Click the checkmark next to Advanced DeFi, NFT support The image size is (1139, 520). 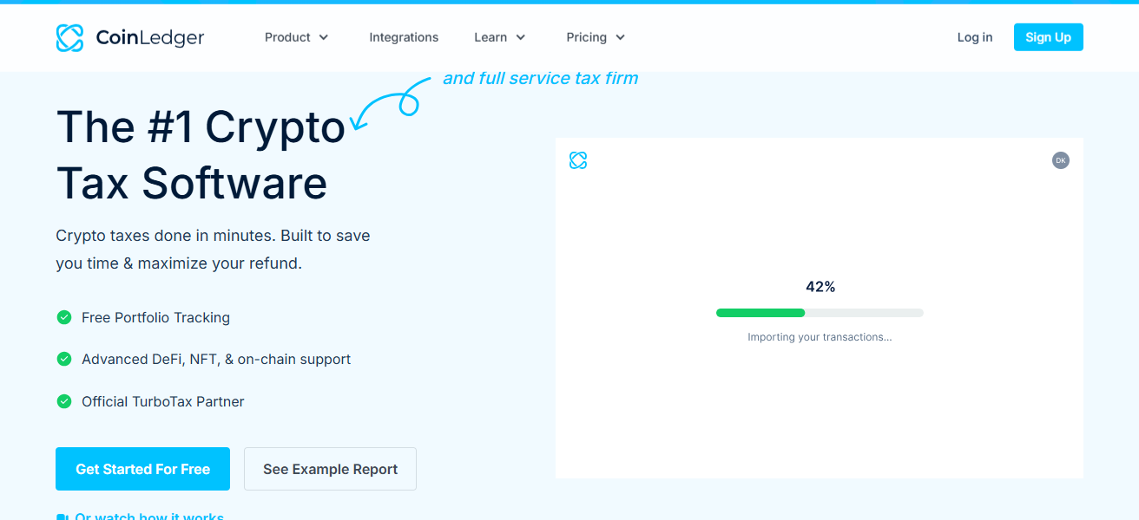[63, 359]
